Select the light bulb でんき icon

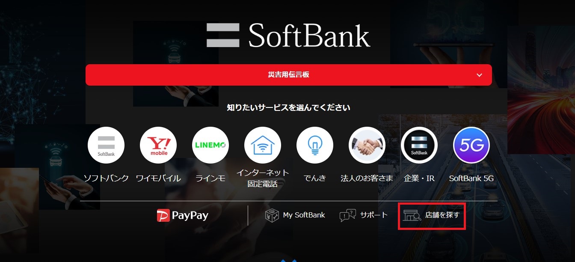(x=315, y=145)
